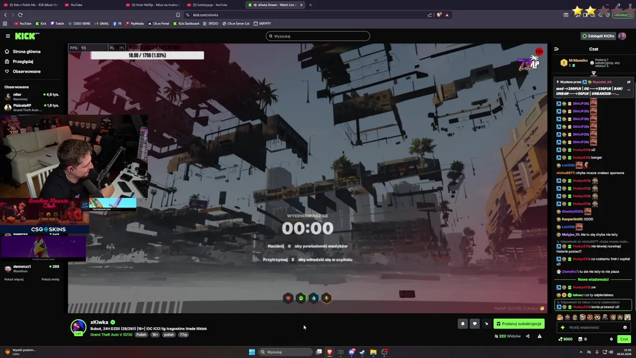Open the PayMedia bookmark

(135, 23)
